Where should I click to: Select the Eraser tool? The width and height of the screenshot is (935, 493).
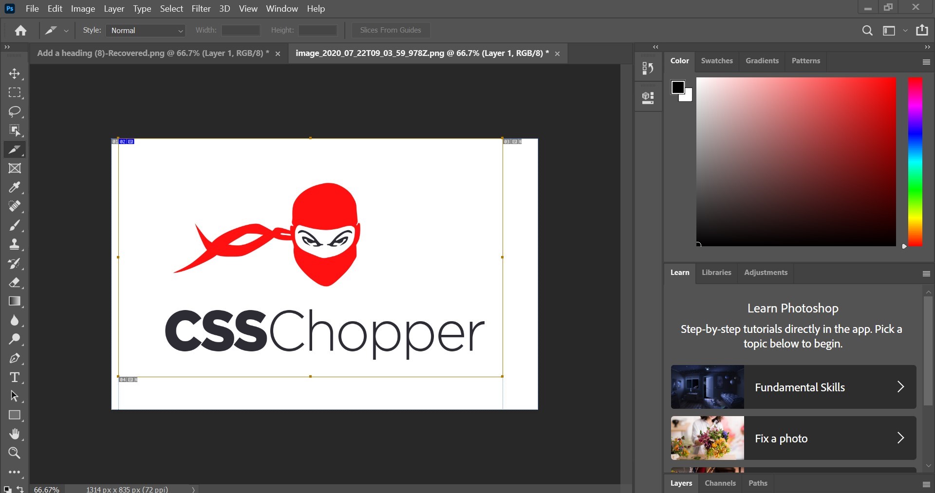coord(14,282)
